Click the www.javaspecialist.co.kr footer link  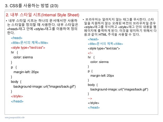(x=15, y=118)
